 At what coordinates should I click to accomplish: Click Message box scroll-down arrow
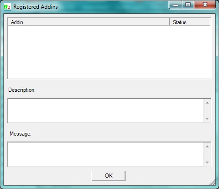tap(207, 162)
